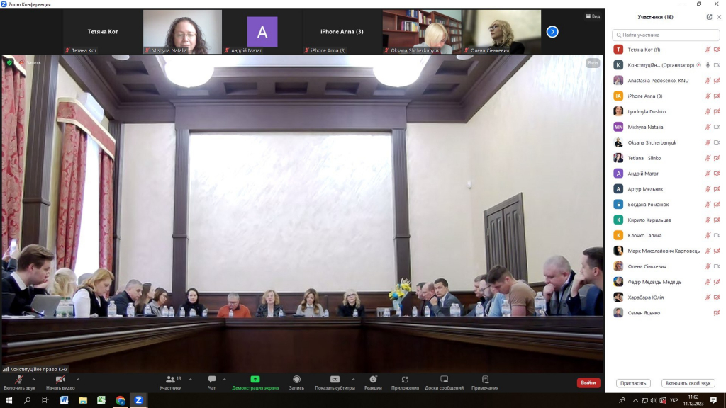Show next gallery thumbnails with blue arrow
Screen dimensions: 726x408
pyautogui.click(x=552, y=31)
